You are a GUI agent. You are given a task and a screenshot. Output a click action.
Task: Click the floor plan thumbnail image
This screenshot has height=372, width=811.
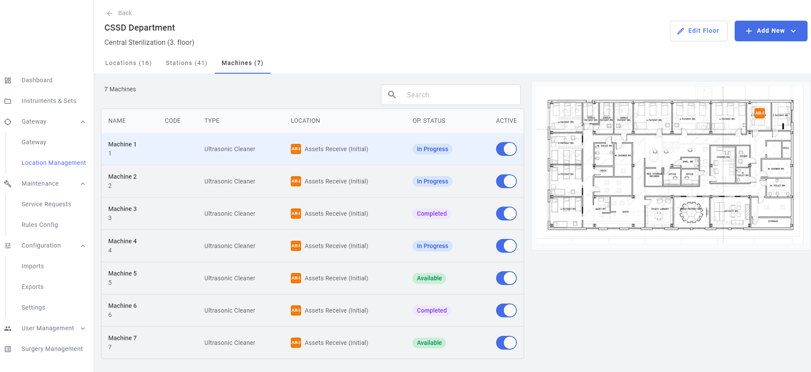[x=670, y=165]
